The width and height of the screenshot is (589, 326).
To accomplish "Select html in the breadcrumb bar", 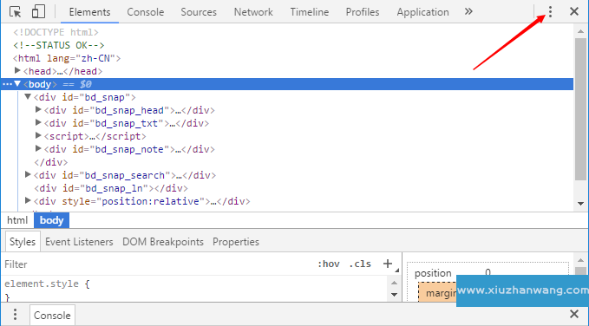I will [17, 220].
